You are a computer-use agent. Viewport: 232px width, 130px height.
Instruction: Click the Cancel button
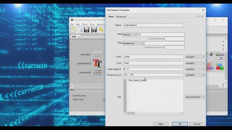197,124
